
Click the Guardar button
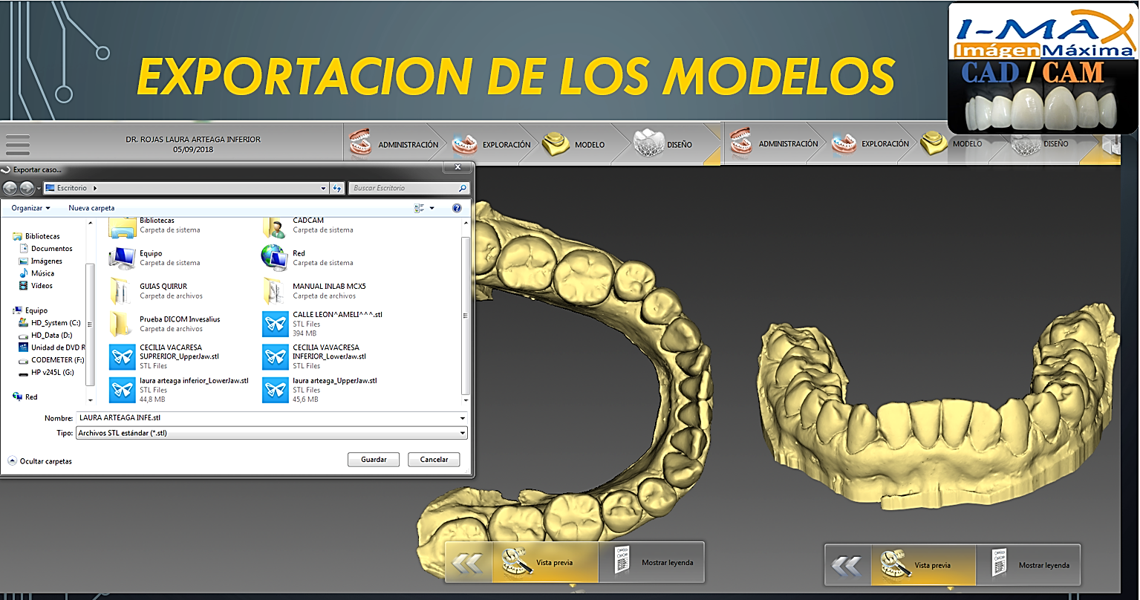pos(374,460)
